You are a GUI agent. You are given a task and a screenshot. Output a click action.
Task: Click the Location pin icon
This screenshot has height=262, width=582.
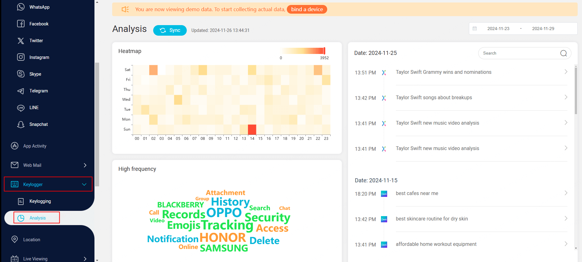[x=15, y=239]
